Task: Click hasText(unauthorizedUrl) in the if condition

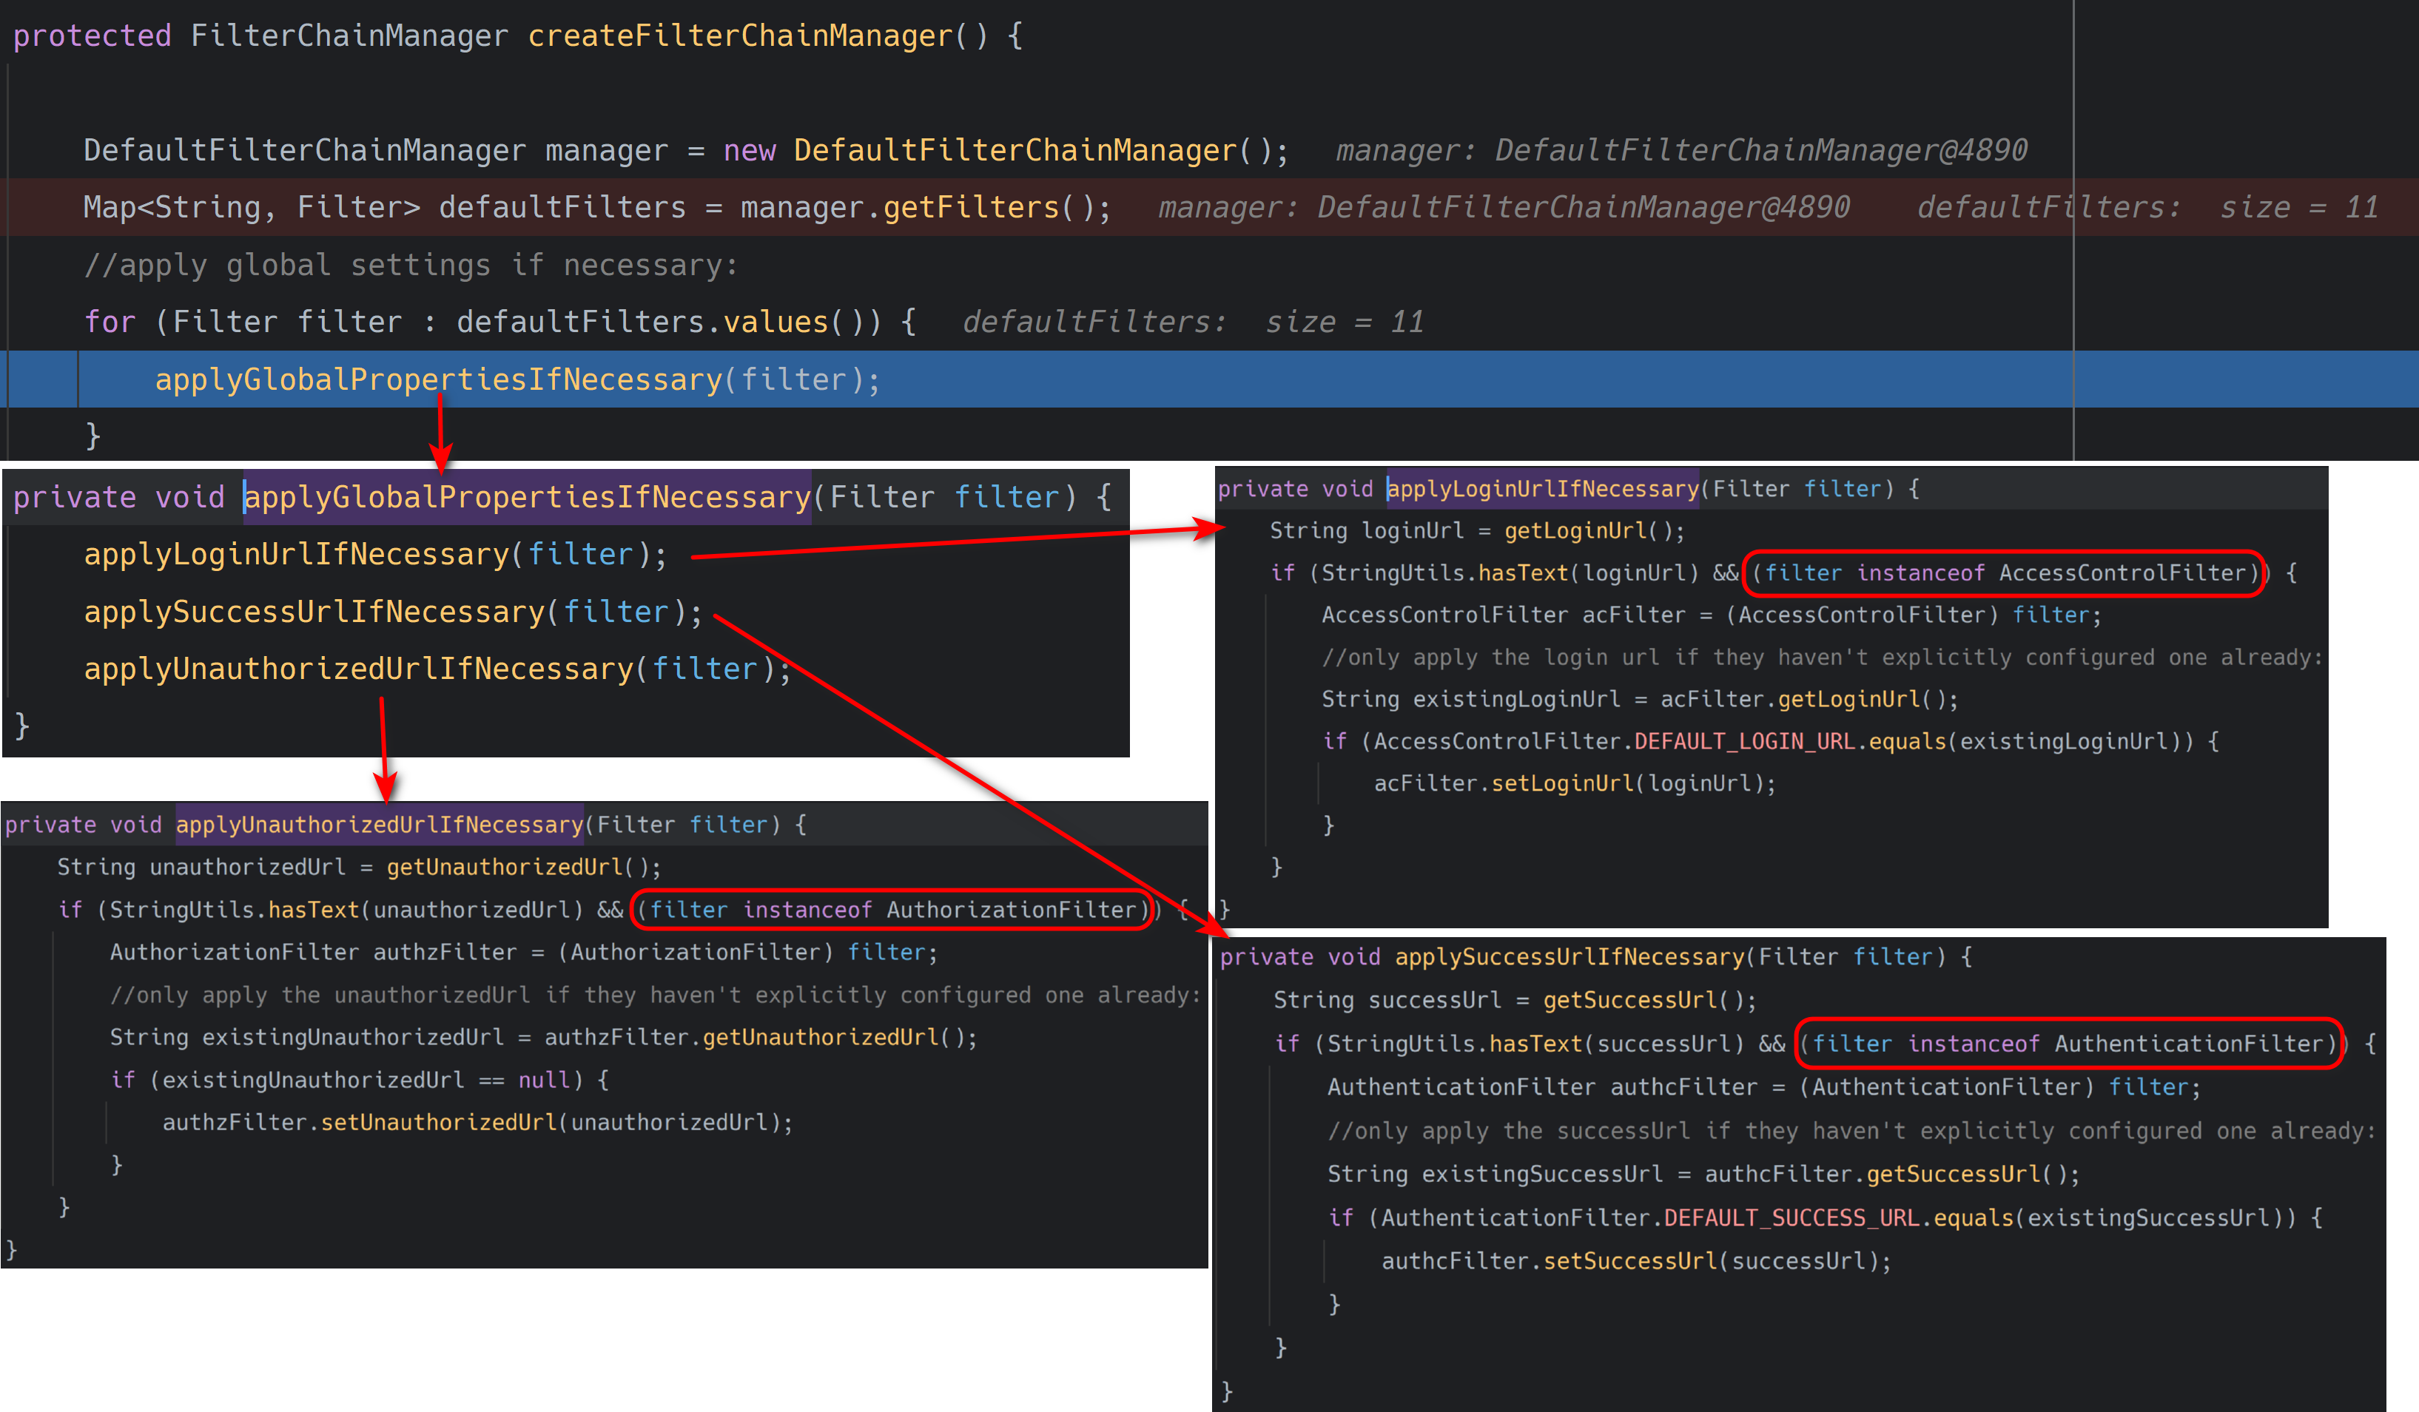Action: pyautogui.click(x=425, y=909)
